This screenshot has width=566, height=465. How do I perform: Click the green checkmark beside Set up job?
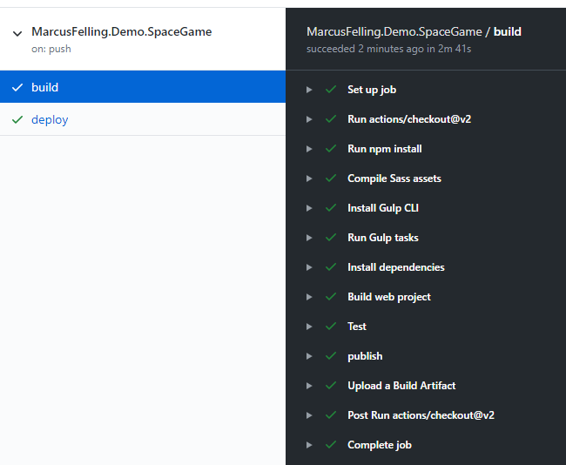[x=331, y=90]
